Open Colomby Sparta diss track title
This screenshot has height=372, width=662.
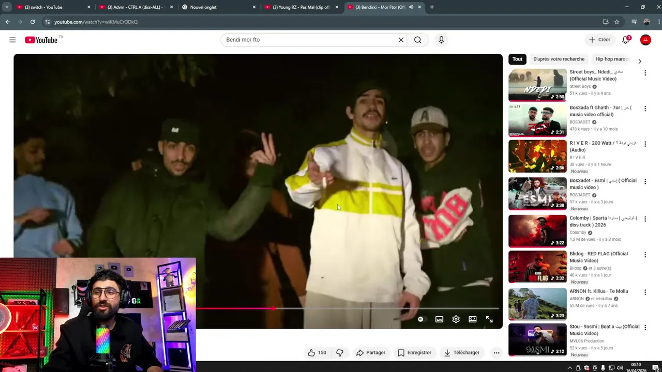click(603, 222)
